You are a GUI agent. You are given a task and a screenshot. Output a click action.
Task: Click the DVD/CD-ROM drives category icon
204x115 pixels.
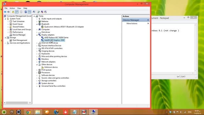[x=40, y=43]
